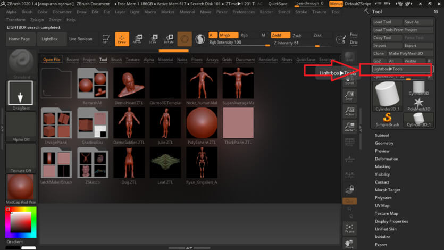Toggle the Mrgb channel button
The height and width of the screenshot is (250, 444).
(x=228, y=35)
